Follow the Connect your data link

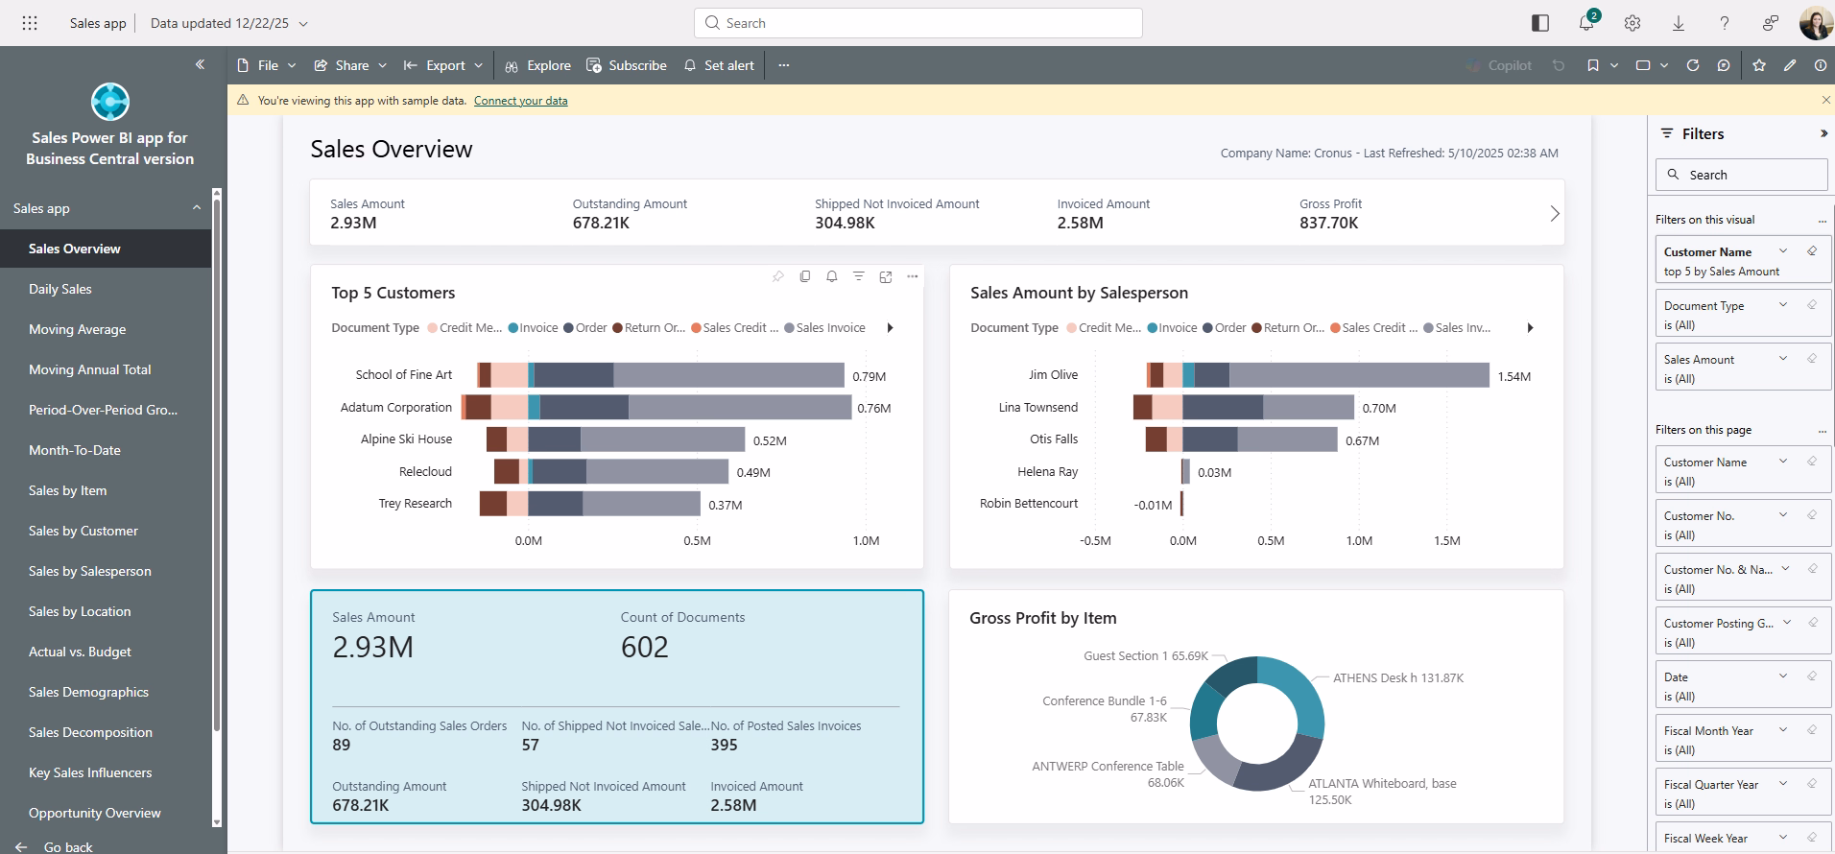tap(520, 101)
